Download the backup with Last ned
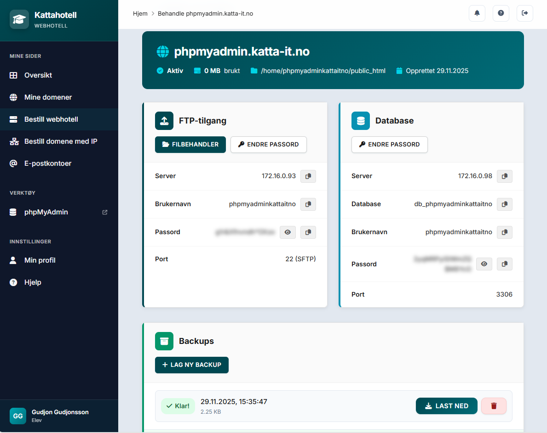Viewport: 547px width, 433px height. (446, 406)
